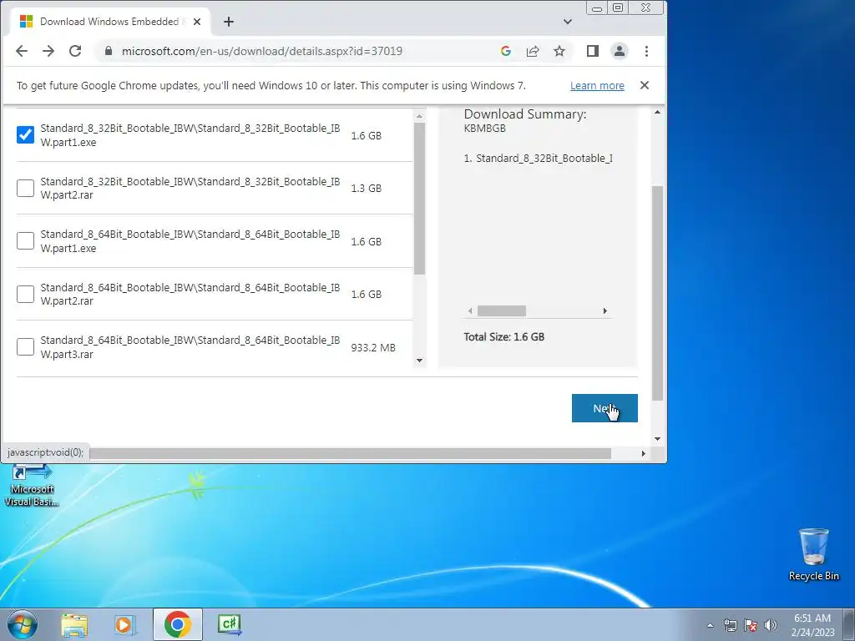Click the Total Size: 1.6 GB text
Viewport: 855px width, 641px height.
[503, 337]
